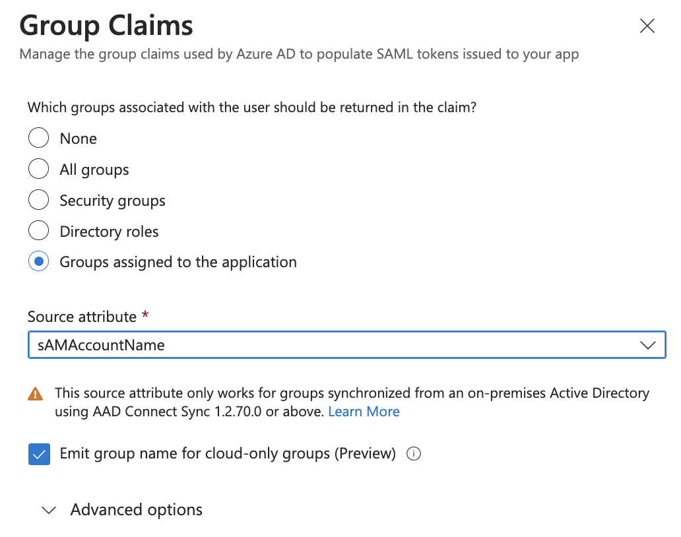This screenshot has width=681, height=537.
Task: Close the Group Claims panel
Action: point(647,26)
